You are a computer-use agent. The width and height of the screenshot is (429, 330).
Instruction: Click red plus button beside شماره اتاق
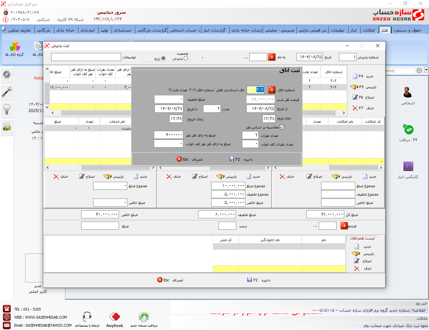tap(272, 90)
